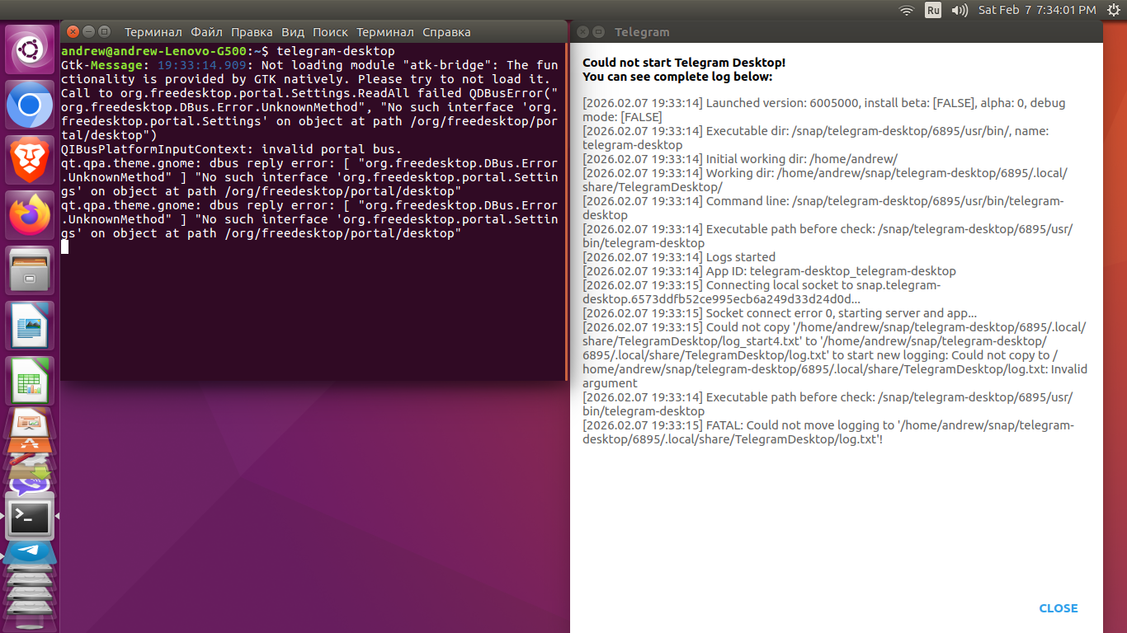Screen dimensions: 1127x633
Task: Click "You can see complete log below:" line
Action: pos(677,77)
